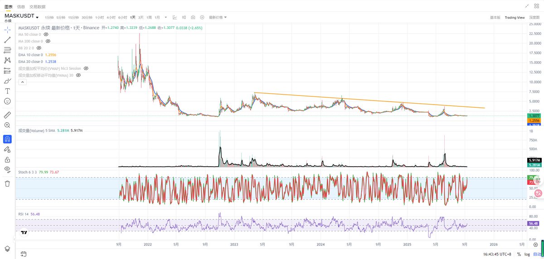Image resolution: width=544 pixels, height=259 pixels.
Task: Set interval to 6小时
Action: [123, 17]
